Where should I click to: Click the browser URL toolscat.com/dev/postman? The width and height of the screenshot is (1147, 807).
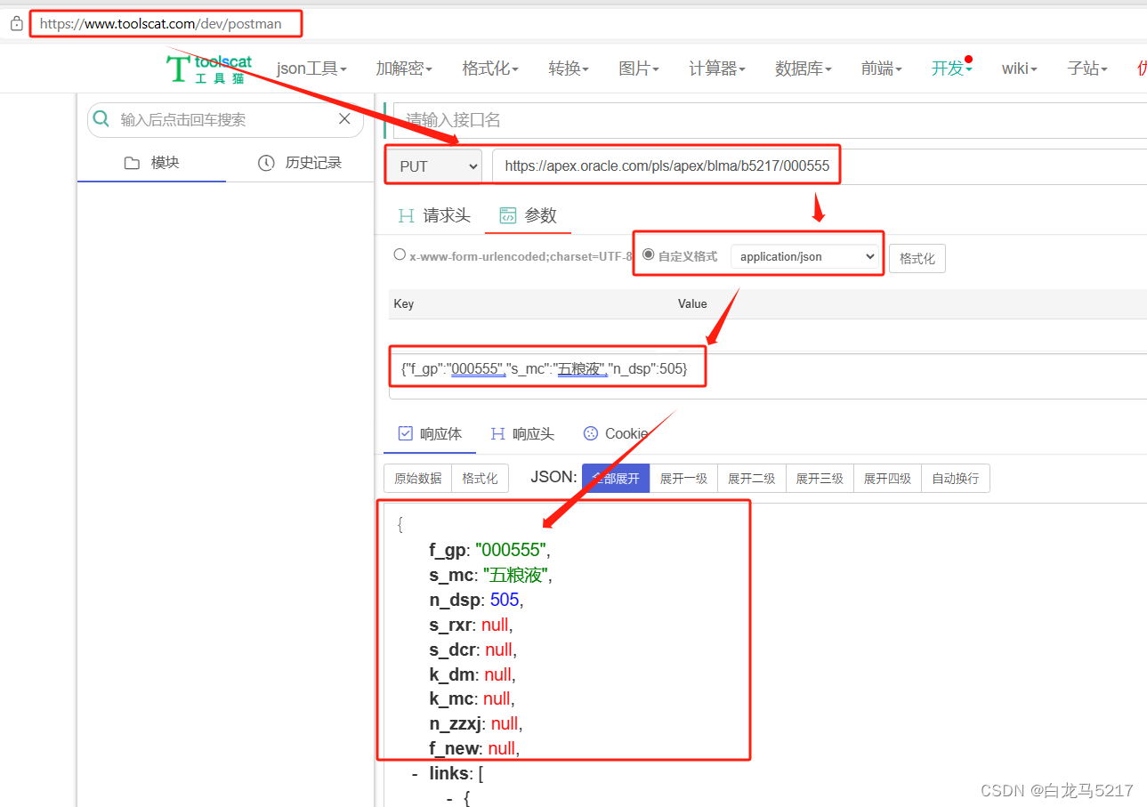(x=160, y=24)
